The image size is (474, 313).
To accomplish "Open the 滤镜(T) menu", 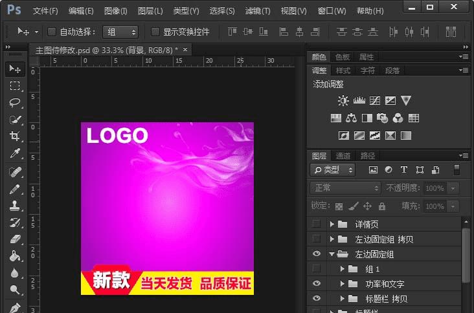I will 258,11.
